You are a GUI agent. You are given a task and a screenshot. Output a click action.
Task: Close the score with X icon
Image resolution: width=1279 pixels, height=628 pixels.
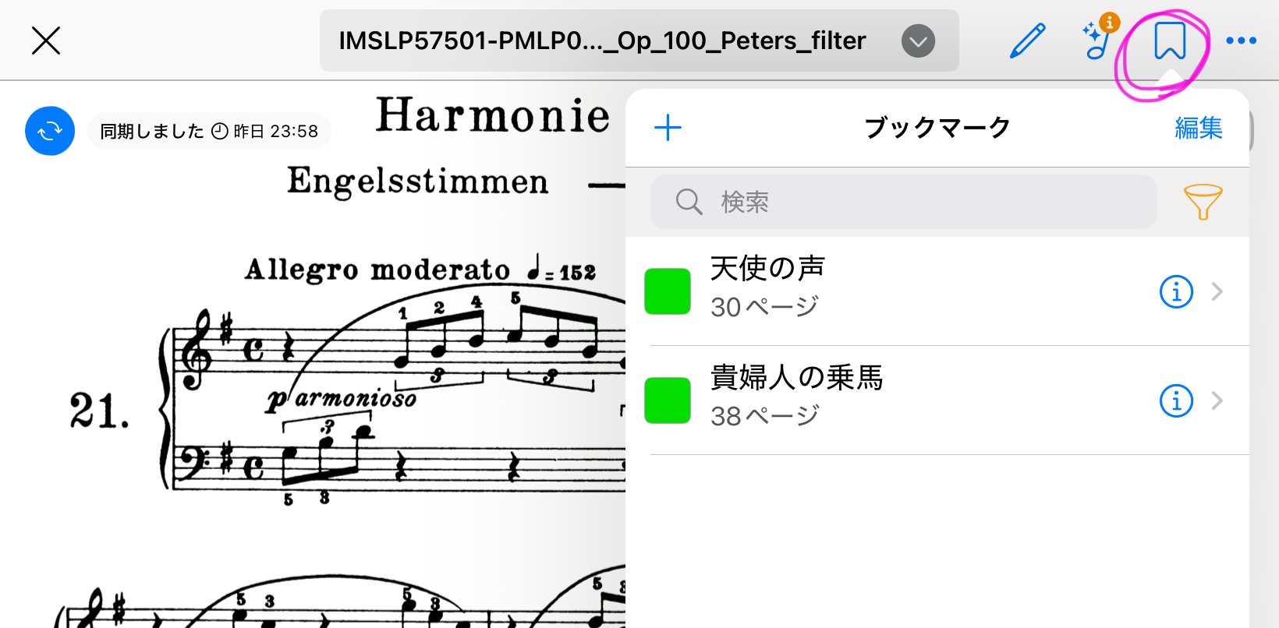coord(46,41)
